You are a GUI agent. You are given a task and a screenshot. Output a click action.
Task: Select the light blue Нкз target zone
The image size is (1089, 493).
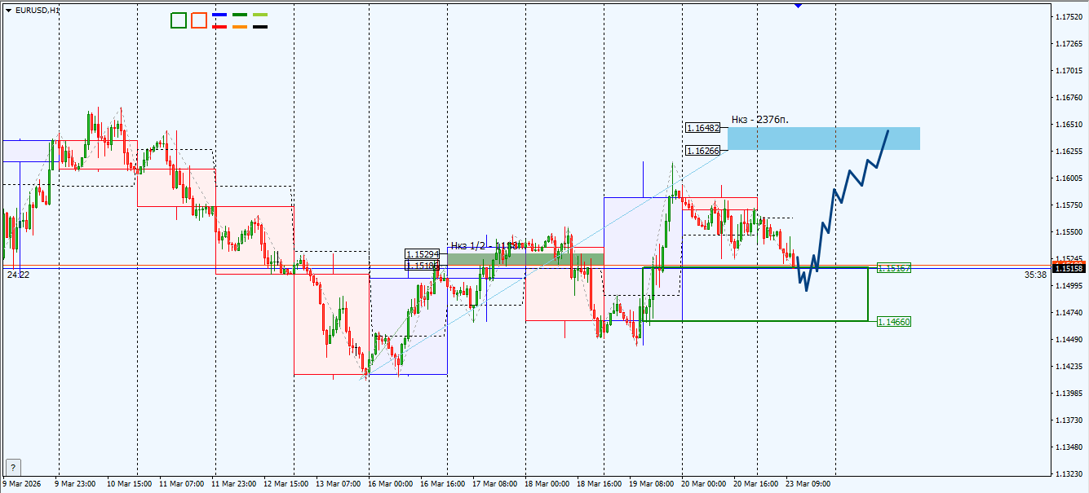point(824,139)
